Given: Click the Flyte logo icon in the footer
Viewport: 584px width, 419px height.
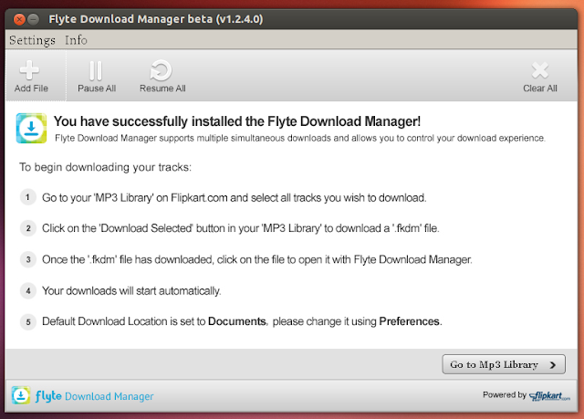Looking at the screenshot, I should point(21,395).
